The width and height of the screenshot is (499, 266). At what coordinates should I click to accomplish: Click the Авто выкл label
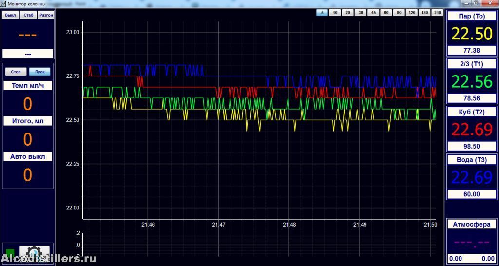click(x=28, y=156)
